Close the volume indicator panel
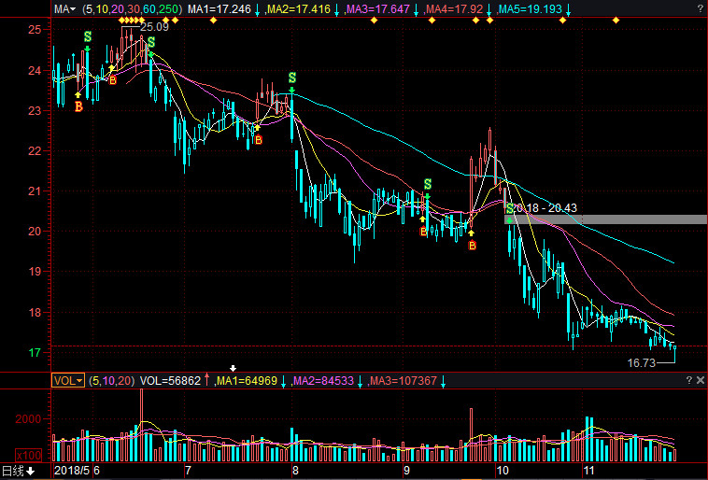Screen dimensions: 708x480 (700, 381)
